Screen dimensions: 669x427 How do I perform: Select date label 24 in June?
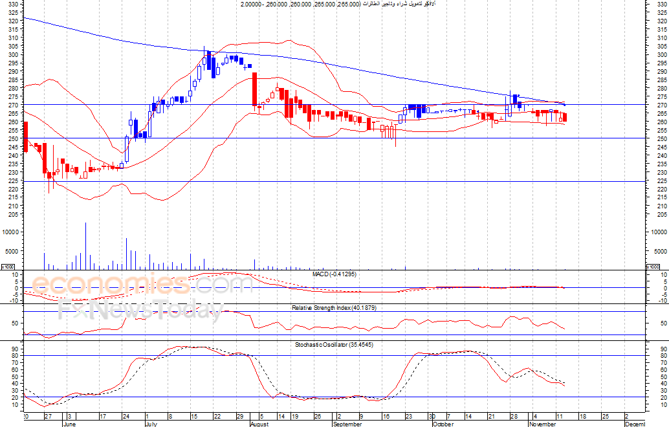[126, 417]
